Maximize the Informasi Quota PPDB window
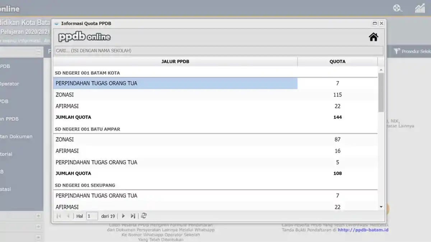Viewport: 431px width, 242px height. (x=375, y=23)
